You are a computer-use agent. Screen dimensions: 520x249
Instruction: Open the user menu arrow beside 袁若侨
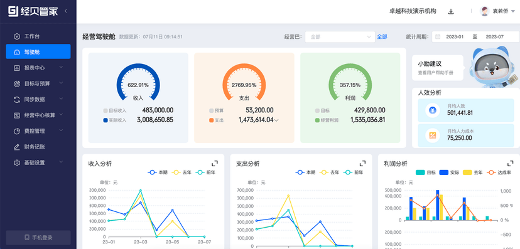[x=513, y=11]
